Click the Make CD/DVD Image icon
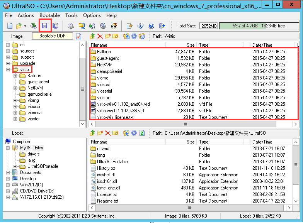Image resolution: width=303 pixels, height=223 pixels. point(71,25)
